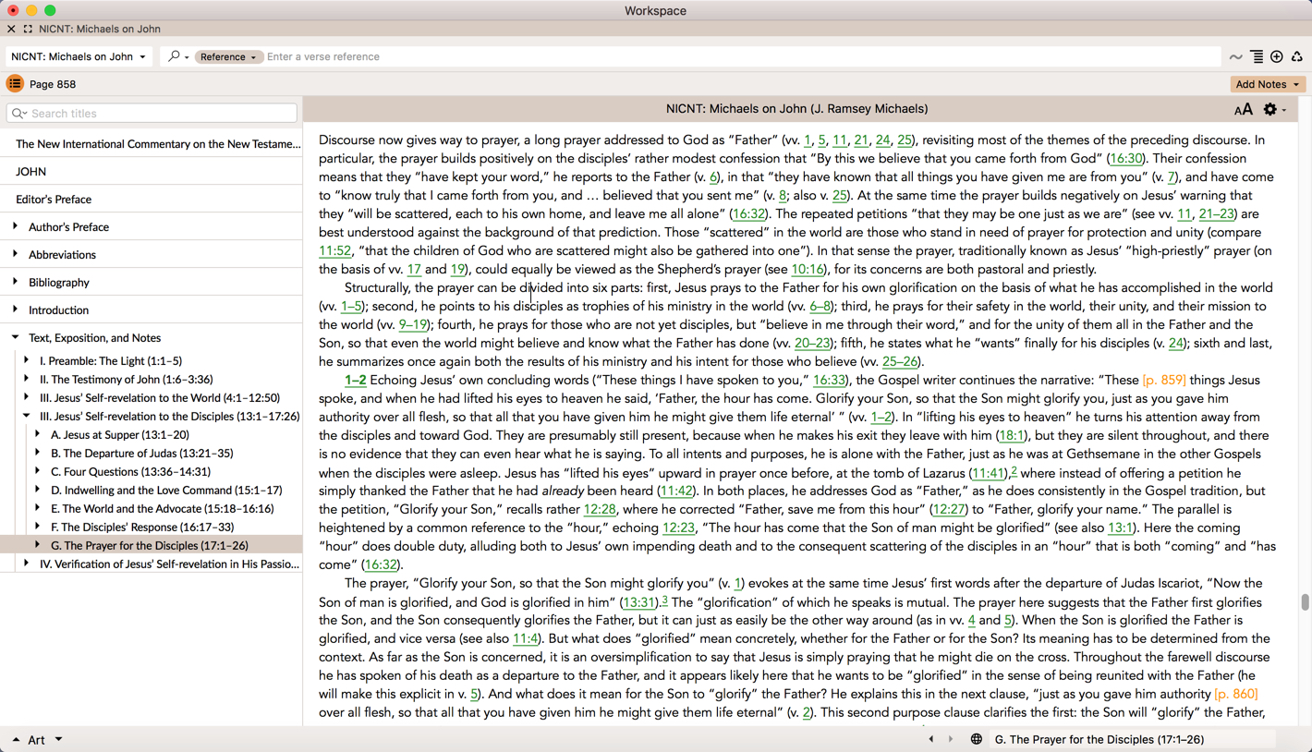Go back with the bottom left-arrow
The image size is (1312, 752).
pyautogui.click(x=930, y=739)
